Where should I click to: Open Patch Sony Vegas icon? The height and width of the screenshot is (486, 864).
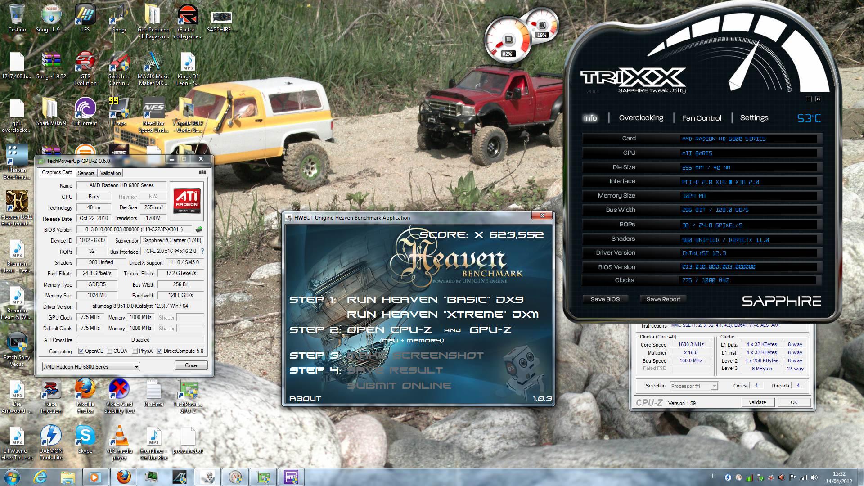[x=17, y=350]
